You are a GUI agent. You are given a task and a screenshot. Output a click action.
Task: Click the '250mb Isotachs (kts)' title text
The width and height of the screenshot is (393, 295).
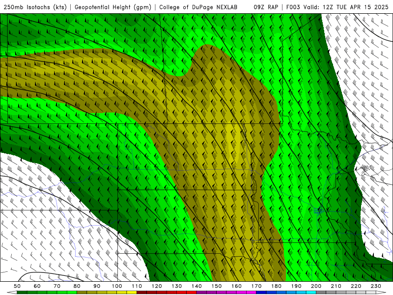(35, 7)
